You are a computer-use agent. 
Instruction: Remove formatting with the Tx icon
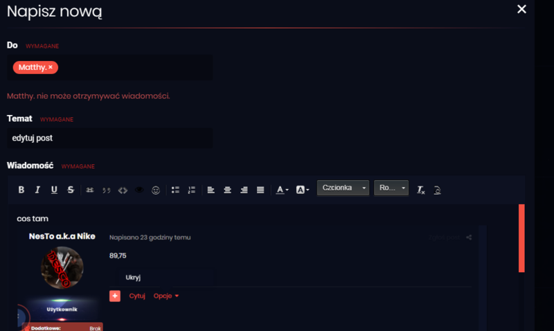click(420, 190)
